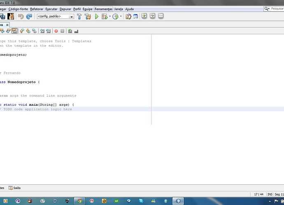Click the main method name in code
This screenshot has width=284, height=205.
tap(33, 105)
